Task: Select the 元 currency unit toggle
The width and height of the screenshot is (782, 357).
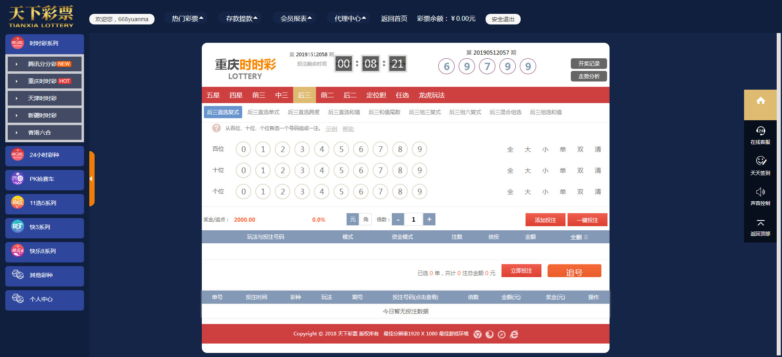Action: (353, 219)
